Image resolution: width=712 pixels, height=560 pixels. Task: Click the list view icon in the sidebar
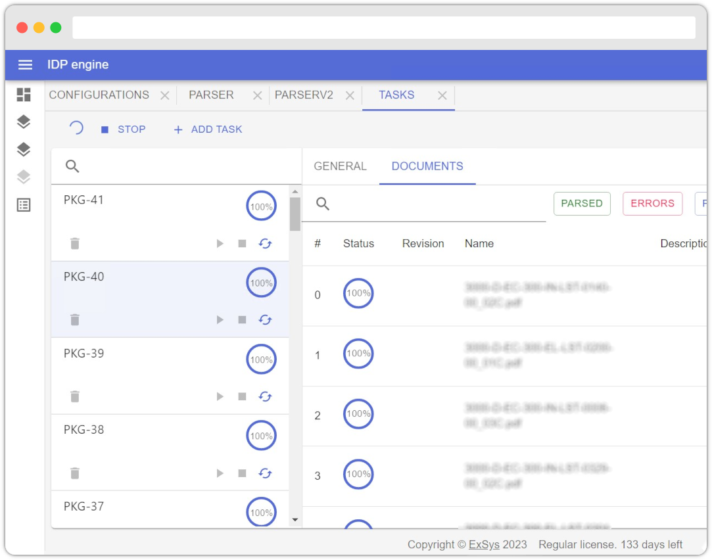tap(24, 205)
